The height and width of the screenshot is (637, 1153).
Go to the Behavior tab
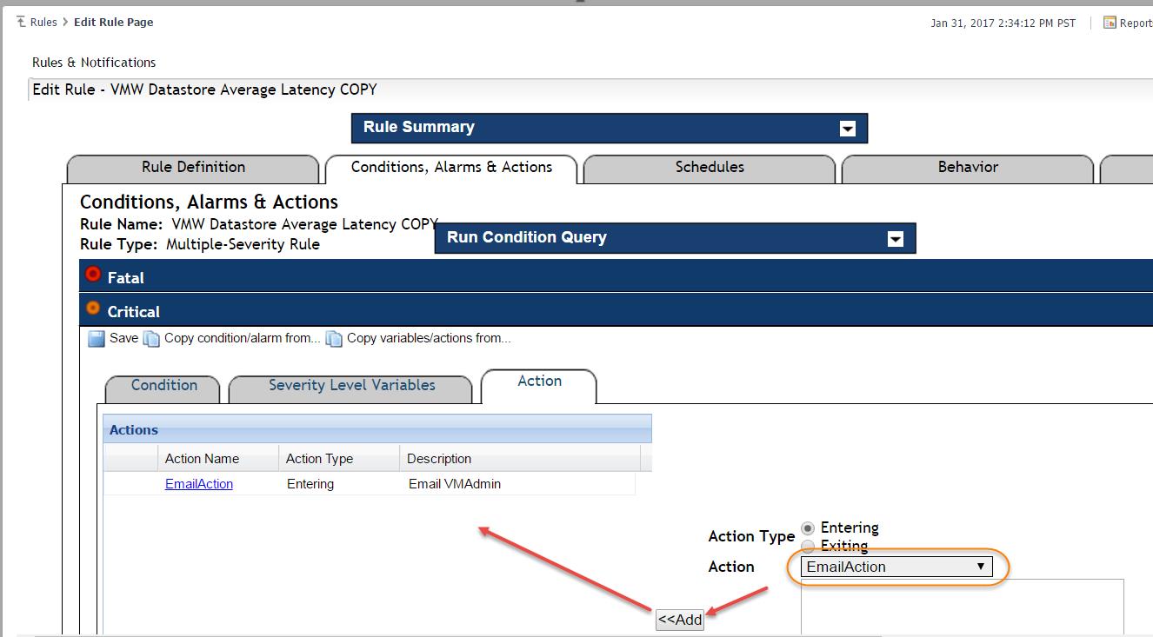(x=968, y=168)
